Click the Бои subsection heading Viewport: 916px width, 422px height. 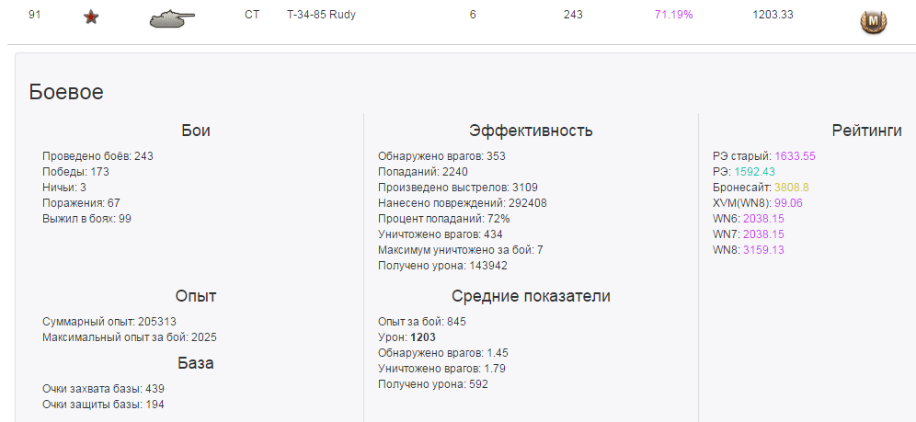click(196, 131)
